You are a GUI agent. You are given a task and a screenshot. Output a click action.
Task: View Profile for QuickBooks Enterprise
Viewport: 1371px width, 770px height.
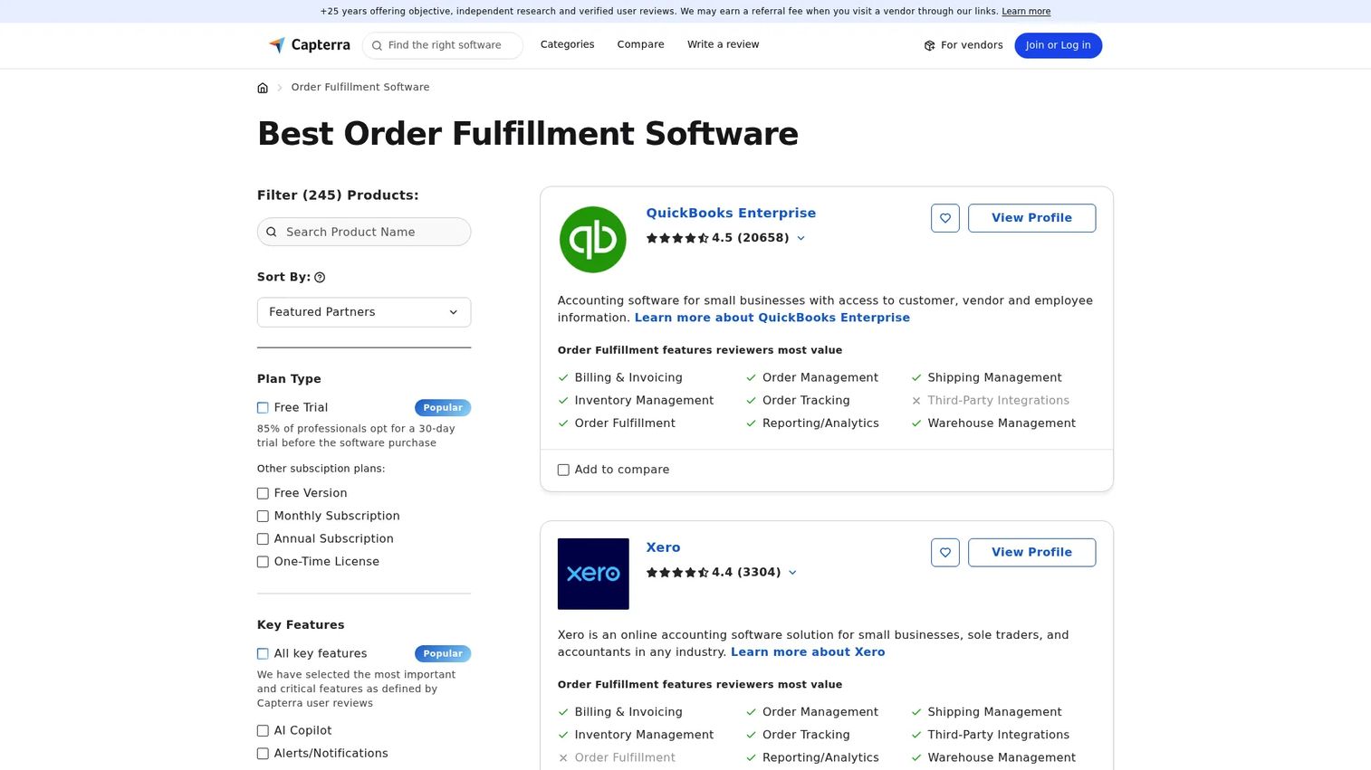coord(1031,218)
